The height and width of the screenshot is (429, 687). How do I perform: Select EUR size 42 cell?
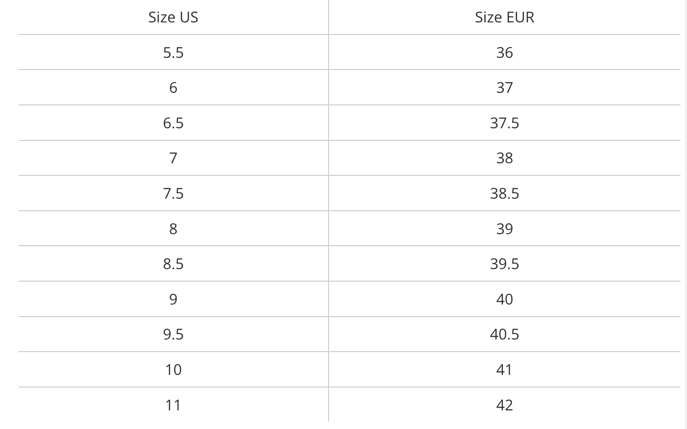504,405
